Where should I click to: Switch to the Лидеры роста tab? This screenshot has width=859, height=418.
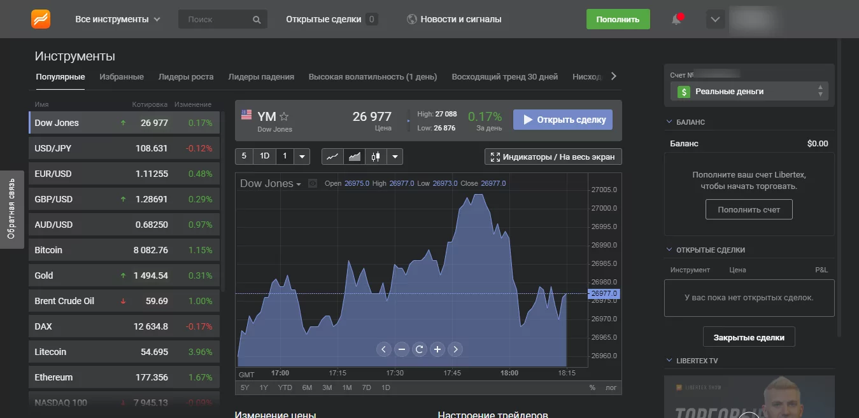point(186,77)
